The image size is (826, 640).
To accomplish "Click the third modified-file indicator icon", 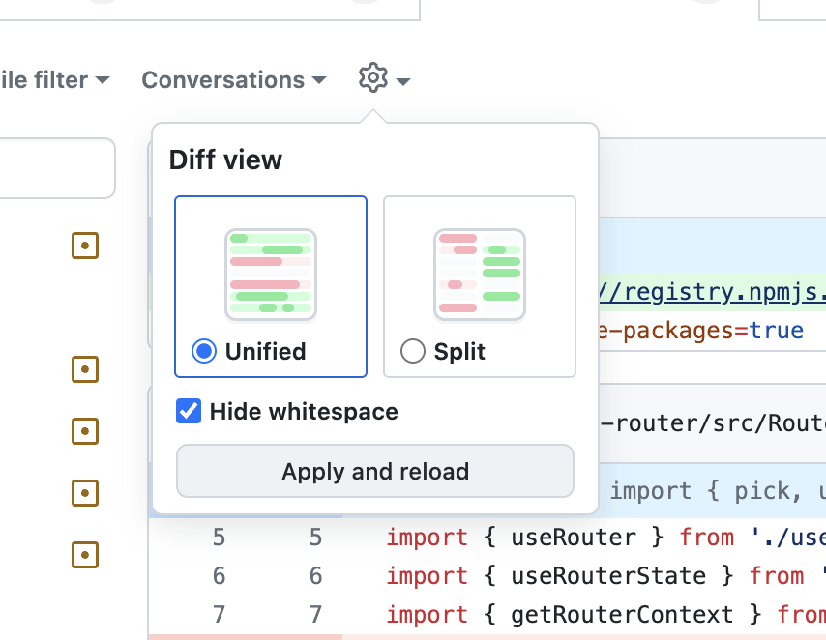I will 85,430.
